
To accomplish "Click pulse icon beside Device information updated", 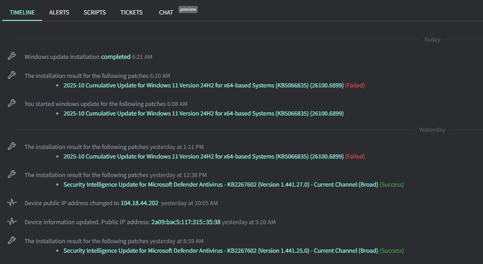I will (x=12, y=222).
